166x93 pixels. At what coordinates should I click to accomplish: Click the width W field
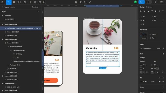[x=145, y=20]
